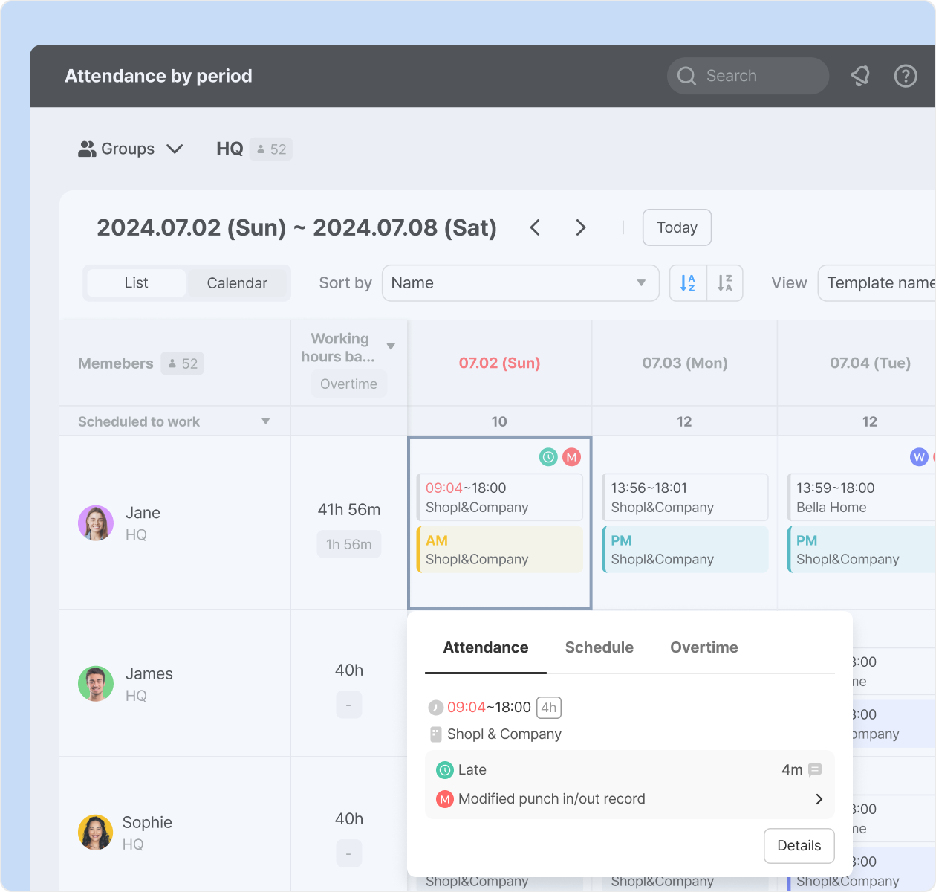Switch to the Calendar view tab

tap(236, 283)
